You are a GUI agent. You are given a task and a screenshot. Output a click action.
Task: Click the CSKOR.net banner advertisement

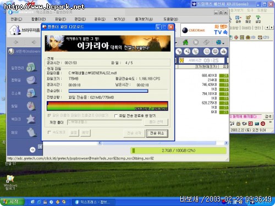[205, 30]
